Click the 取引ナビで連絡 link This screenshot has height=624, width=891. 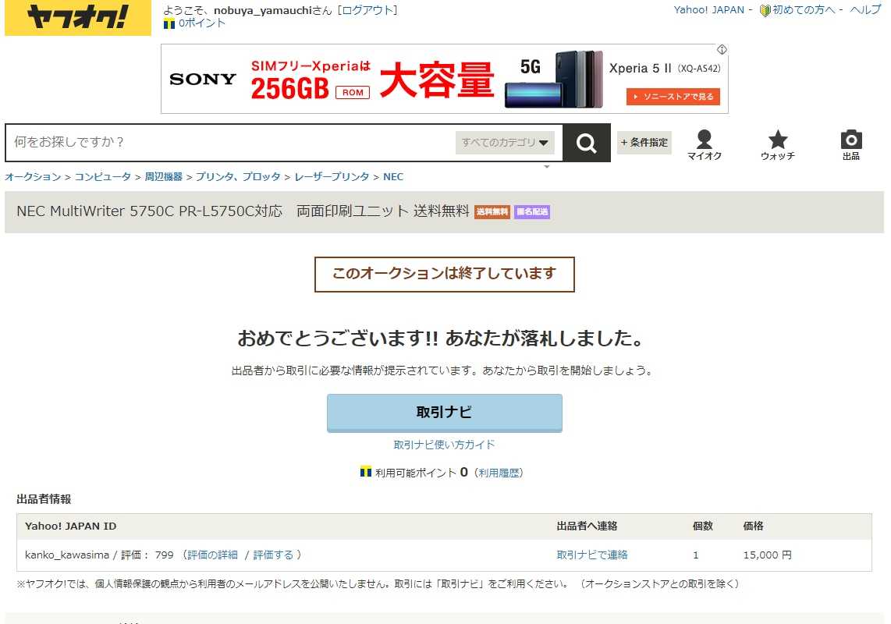[592, 555]
